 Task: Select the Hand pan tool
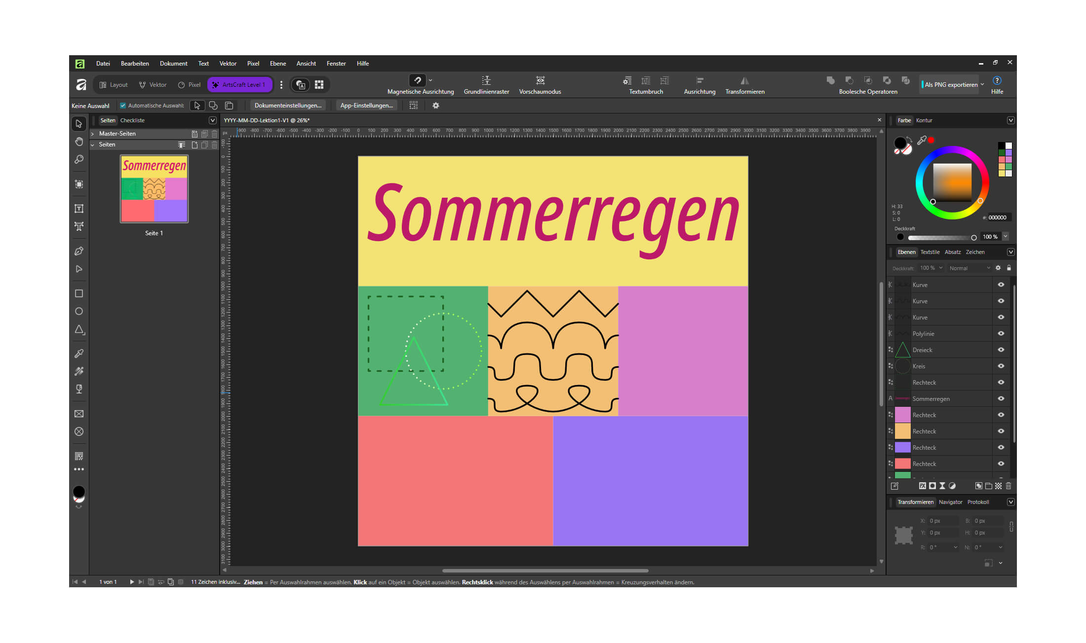pyautogui.click(x=78, y=142)
